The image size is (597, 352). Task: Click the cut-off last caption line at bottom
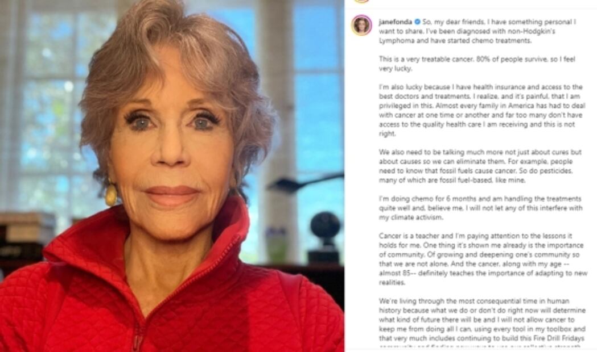(x=480, y=346)
